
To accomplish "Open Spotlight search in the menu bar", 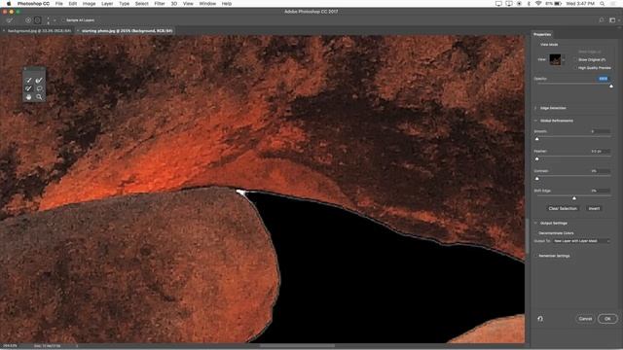I will tap(603, 4).
